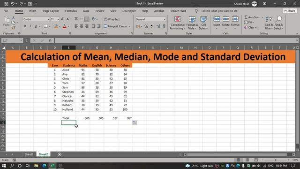This screenshot has width=300, height=169.
Task: Open Sort & Filter
Action: coord(269,23)
